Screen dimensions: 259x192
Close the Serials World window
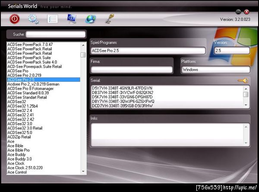(x=246, y=12)
